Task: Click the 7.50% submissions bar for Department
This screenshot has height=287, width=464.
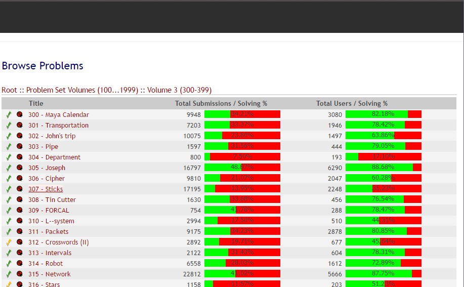Action: (242, 157)
